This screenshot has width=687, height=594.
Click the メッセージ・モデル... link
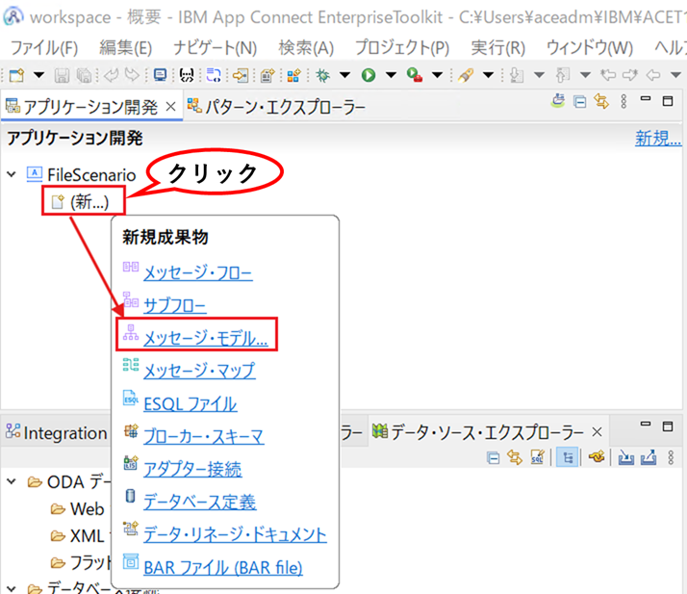click(x=206, y=337)
